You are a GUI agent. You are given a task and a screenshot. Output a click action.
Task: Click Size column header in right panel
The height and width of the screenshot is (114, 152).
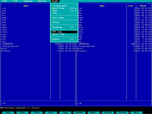click(130, 6)
